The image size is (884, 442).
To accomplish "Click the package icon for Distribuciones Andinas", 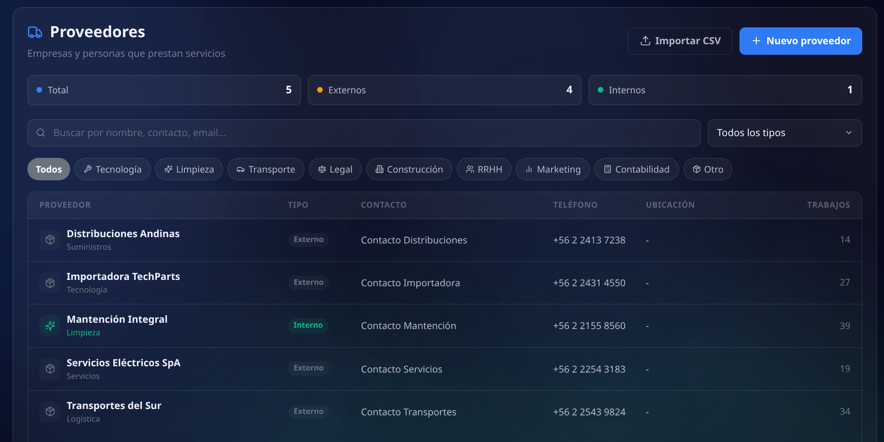I will [x=50, y=240].
